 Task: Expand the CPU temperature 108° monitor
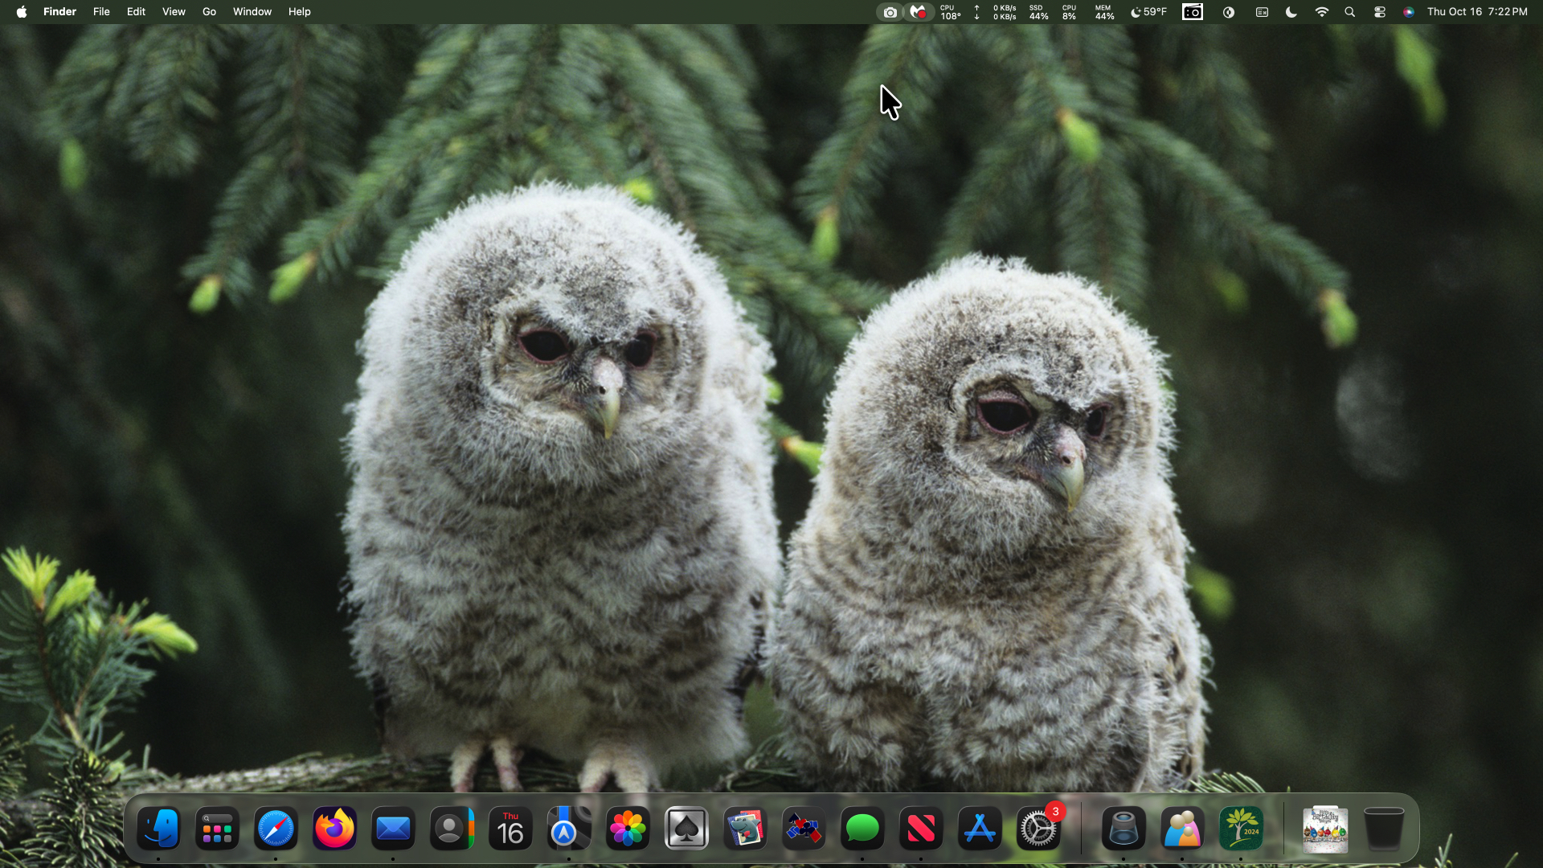(950, 12)
